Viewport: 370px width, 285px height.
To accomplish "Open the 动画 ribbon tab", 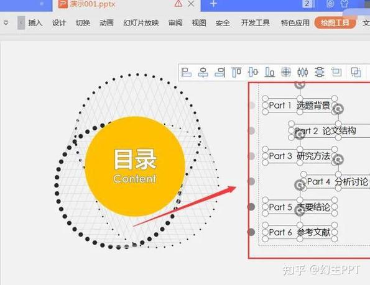I will (106, 23).
